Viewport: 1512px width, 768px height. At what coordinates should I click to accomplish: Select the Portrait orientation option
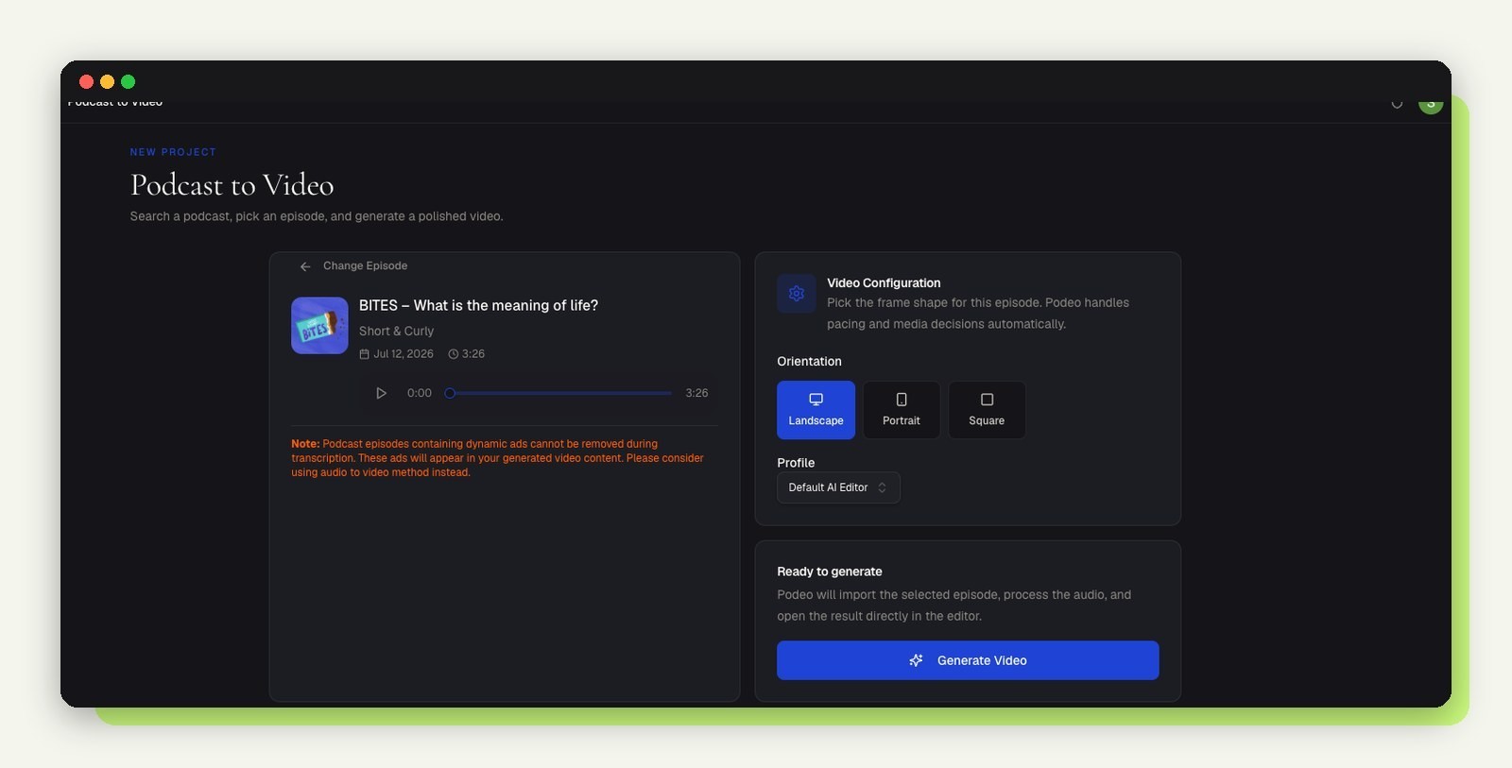click(x=902, y=410)
